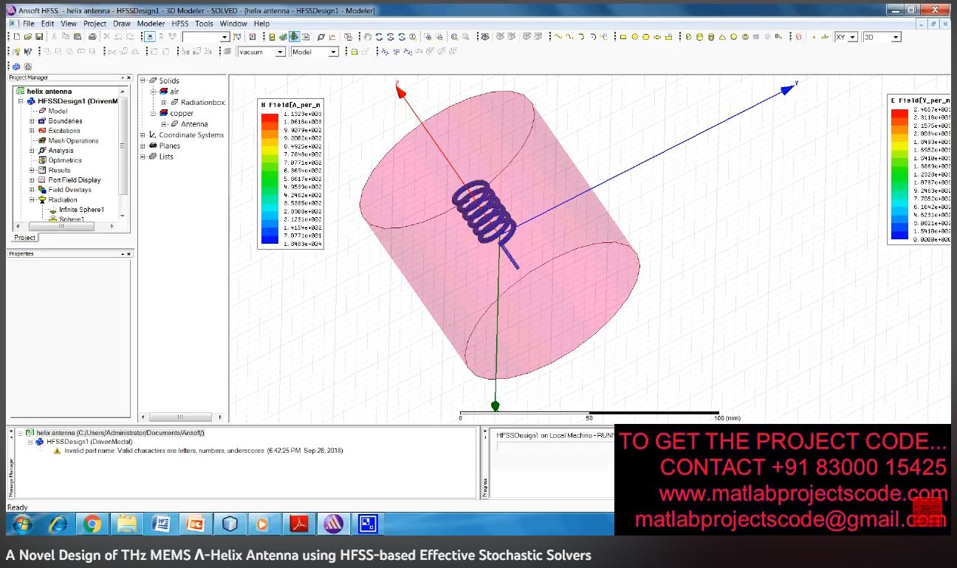
Task: Open the vacuum material dropdown
Action: (280, 52)
